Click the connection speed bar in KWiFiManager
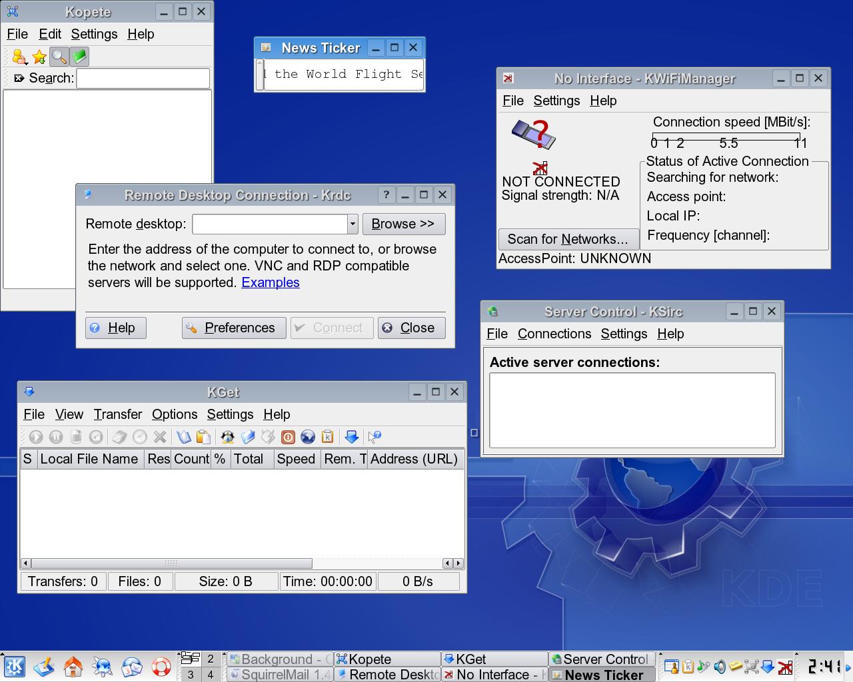The width and height of the screenshot is (853, 682). coord(726,137)
